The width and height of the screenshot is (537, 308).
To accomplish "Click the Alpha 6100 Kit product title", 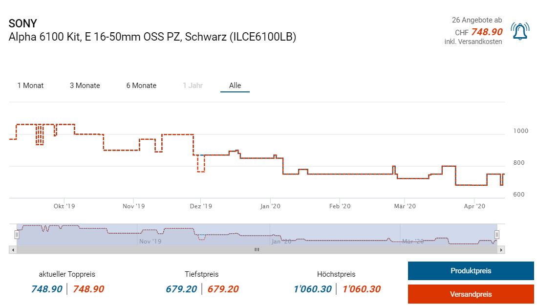I will [x=152, y=37].
